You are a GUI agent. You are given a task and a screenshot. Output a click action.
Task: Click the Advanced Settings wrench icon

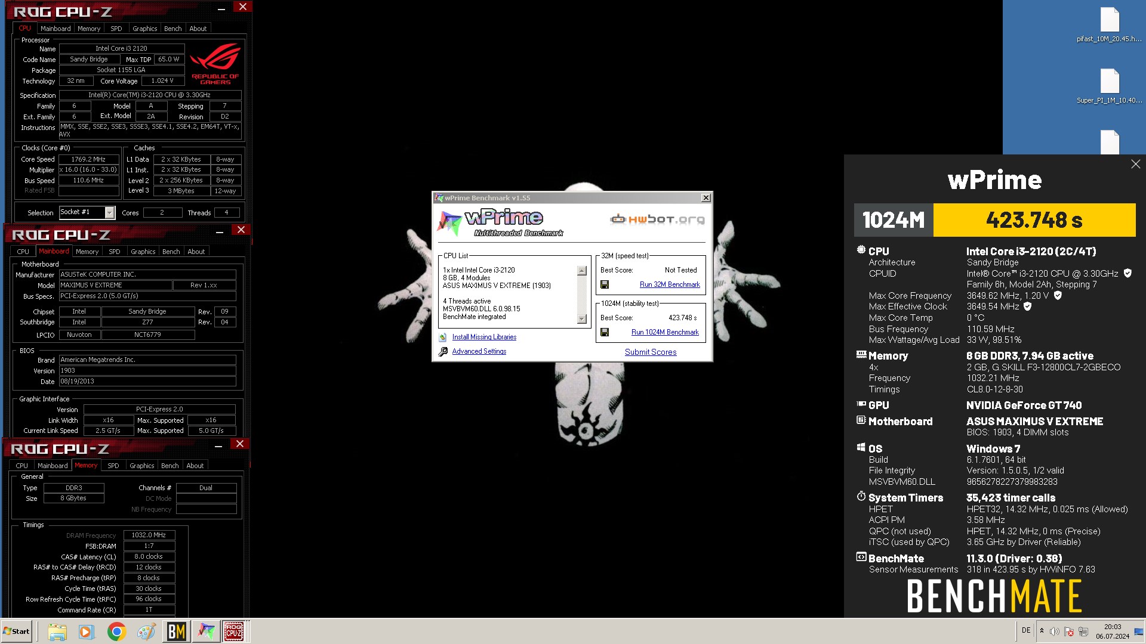coord(443,352)
